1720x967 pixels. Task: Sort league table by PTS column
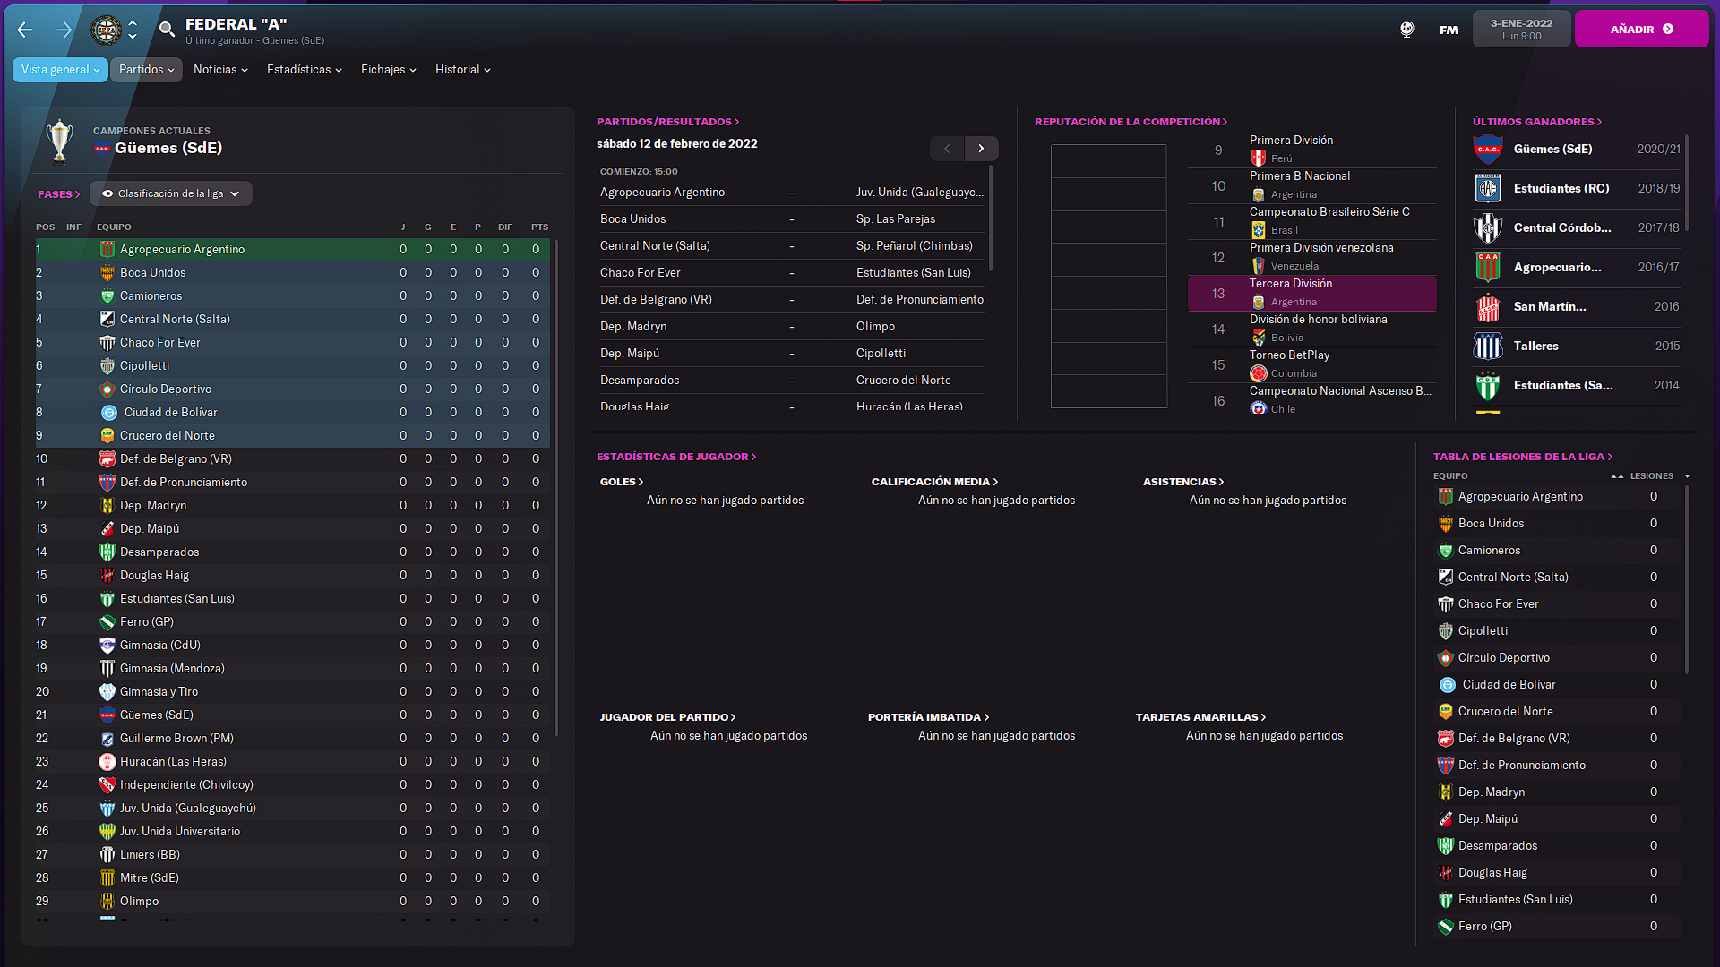539,227
